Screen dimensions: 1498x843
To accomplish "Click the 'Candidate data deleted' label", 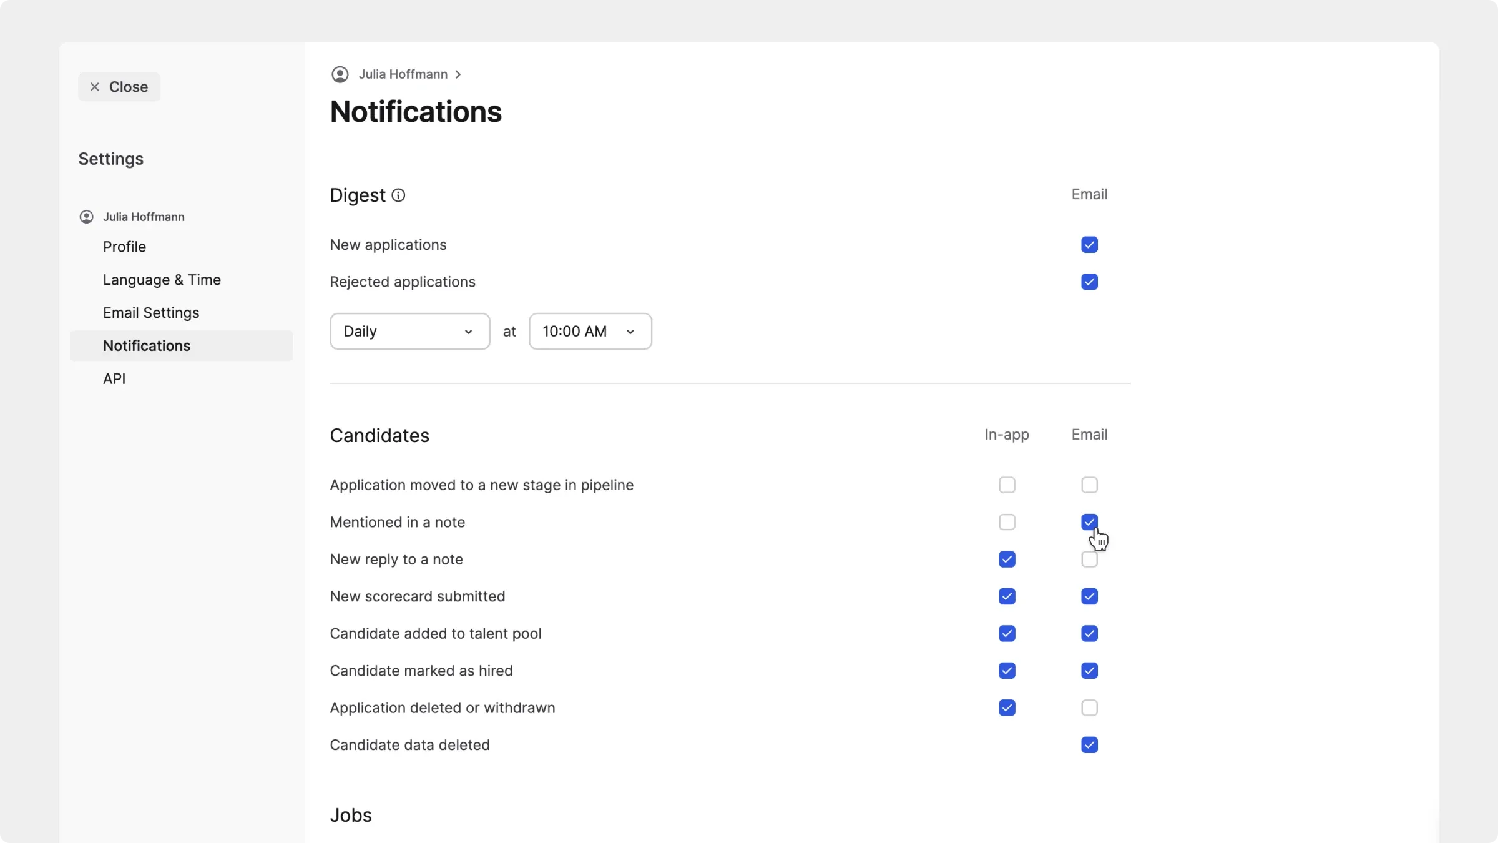I will (409, 745).
